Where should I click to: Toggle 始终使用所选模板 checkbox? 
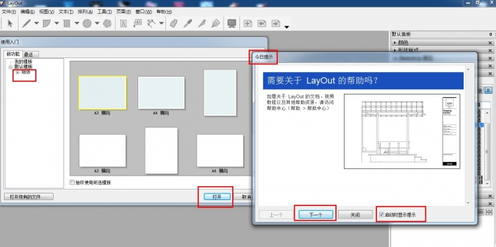pos(72,182)
